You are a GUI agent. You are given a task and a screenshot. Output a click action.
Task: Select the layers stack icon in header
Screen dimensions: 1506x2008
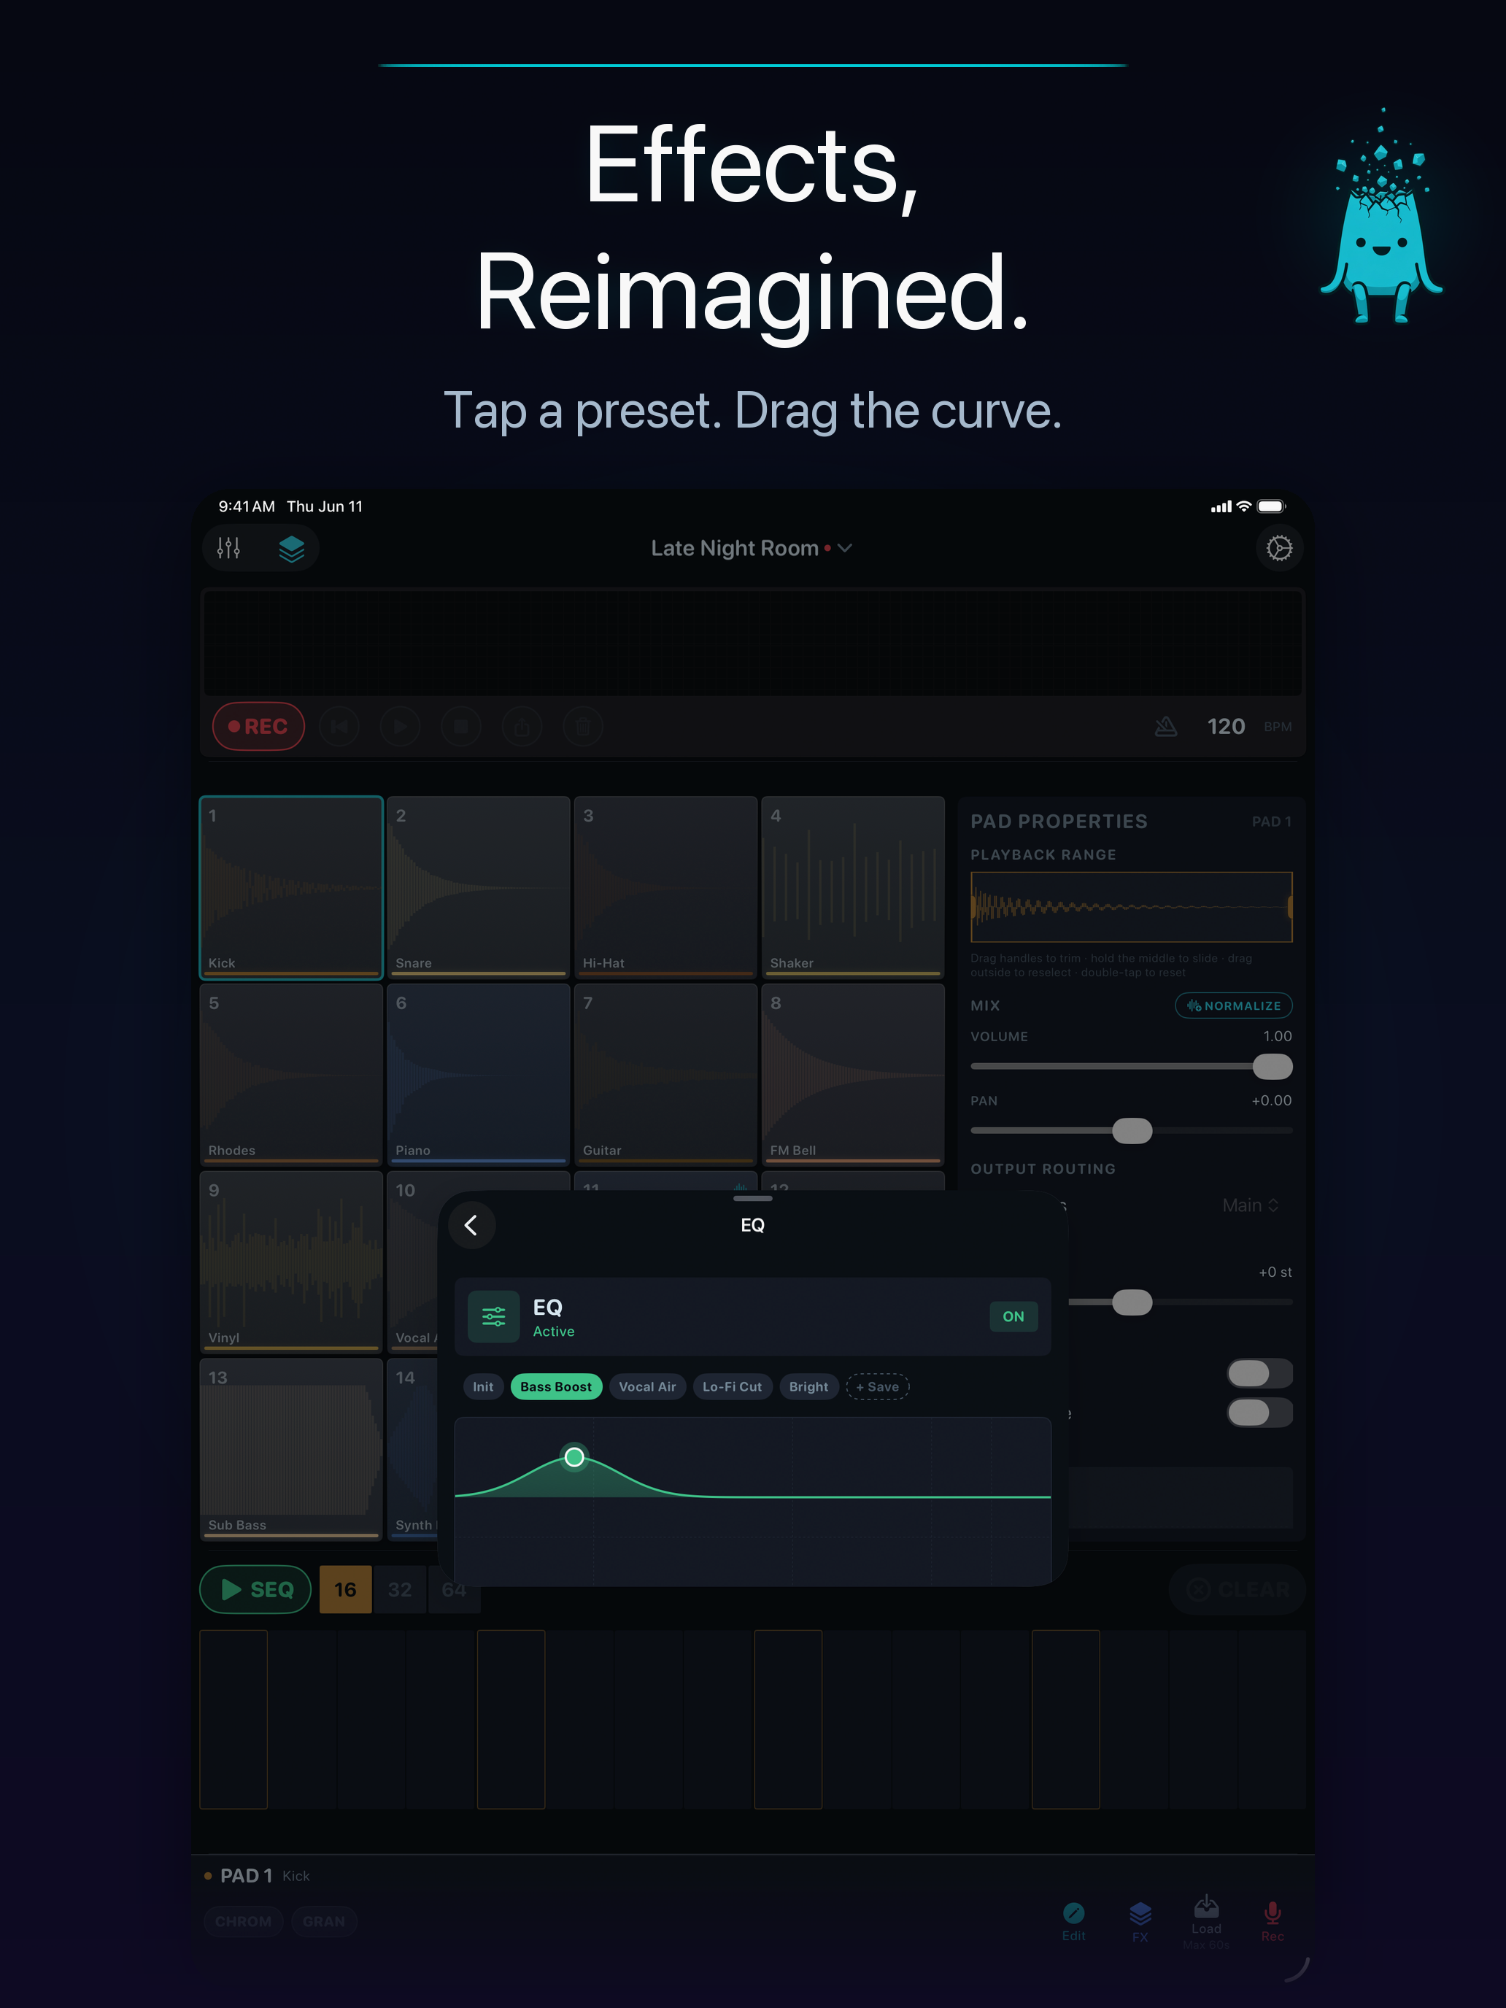point(291,548)
